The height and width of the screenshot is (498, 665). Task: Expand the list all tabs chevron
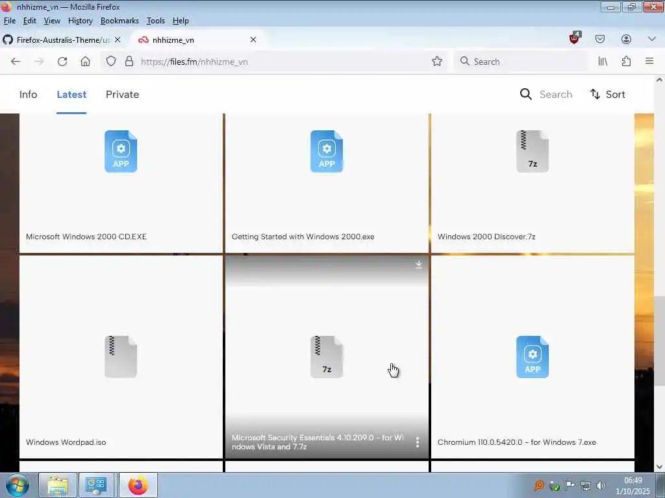[x=652, y=39]
